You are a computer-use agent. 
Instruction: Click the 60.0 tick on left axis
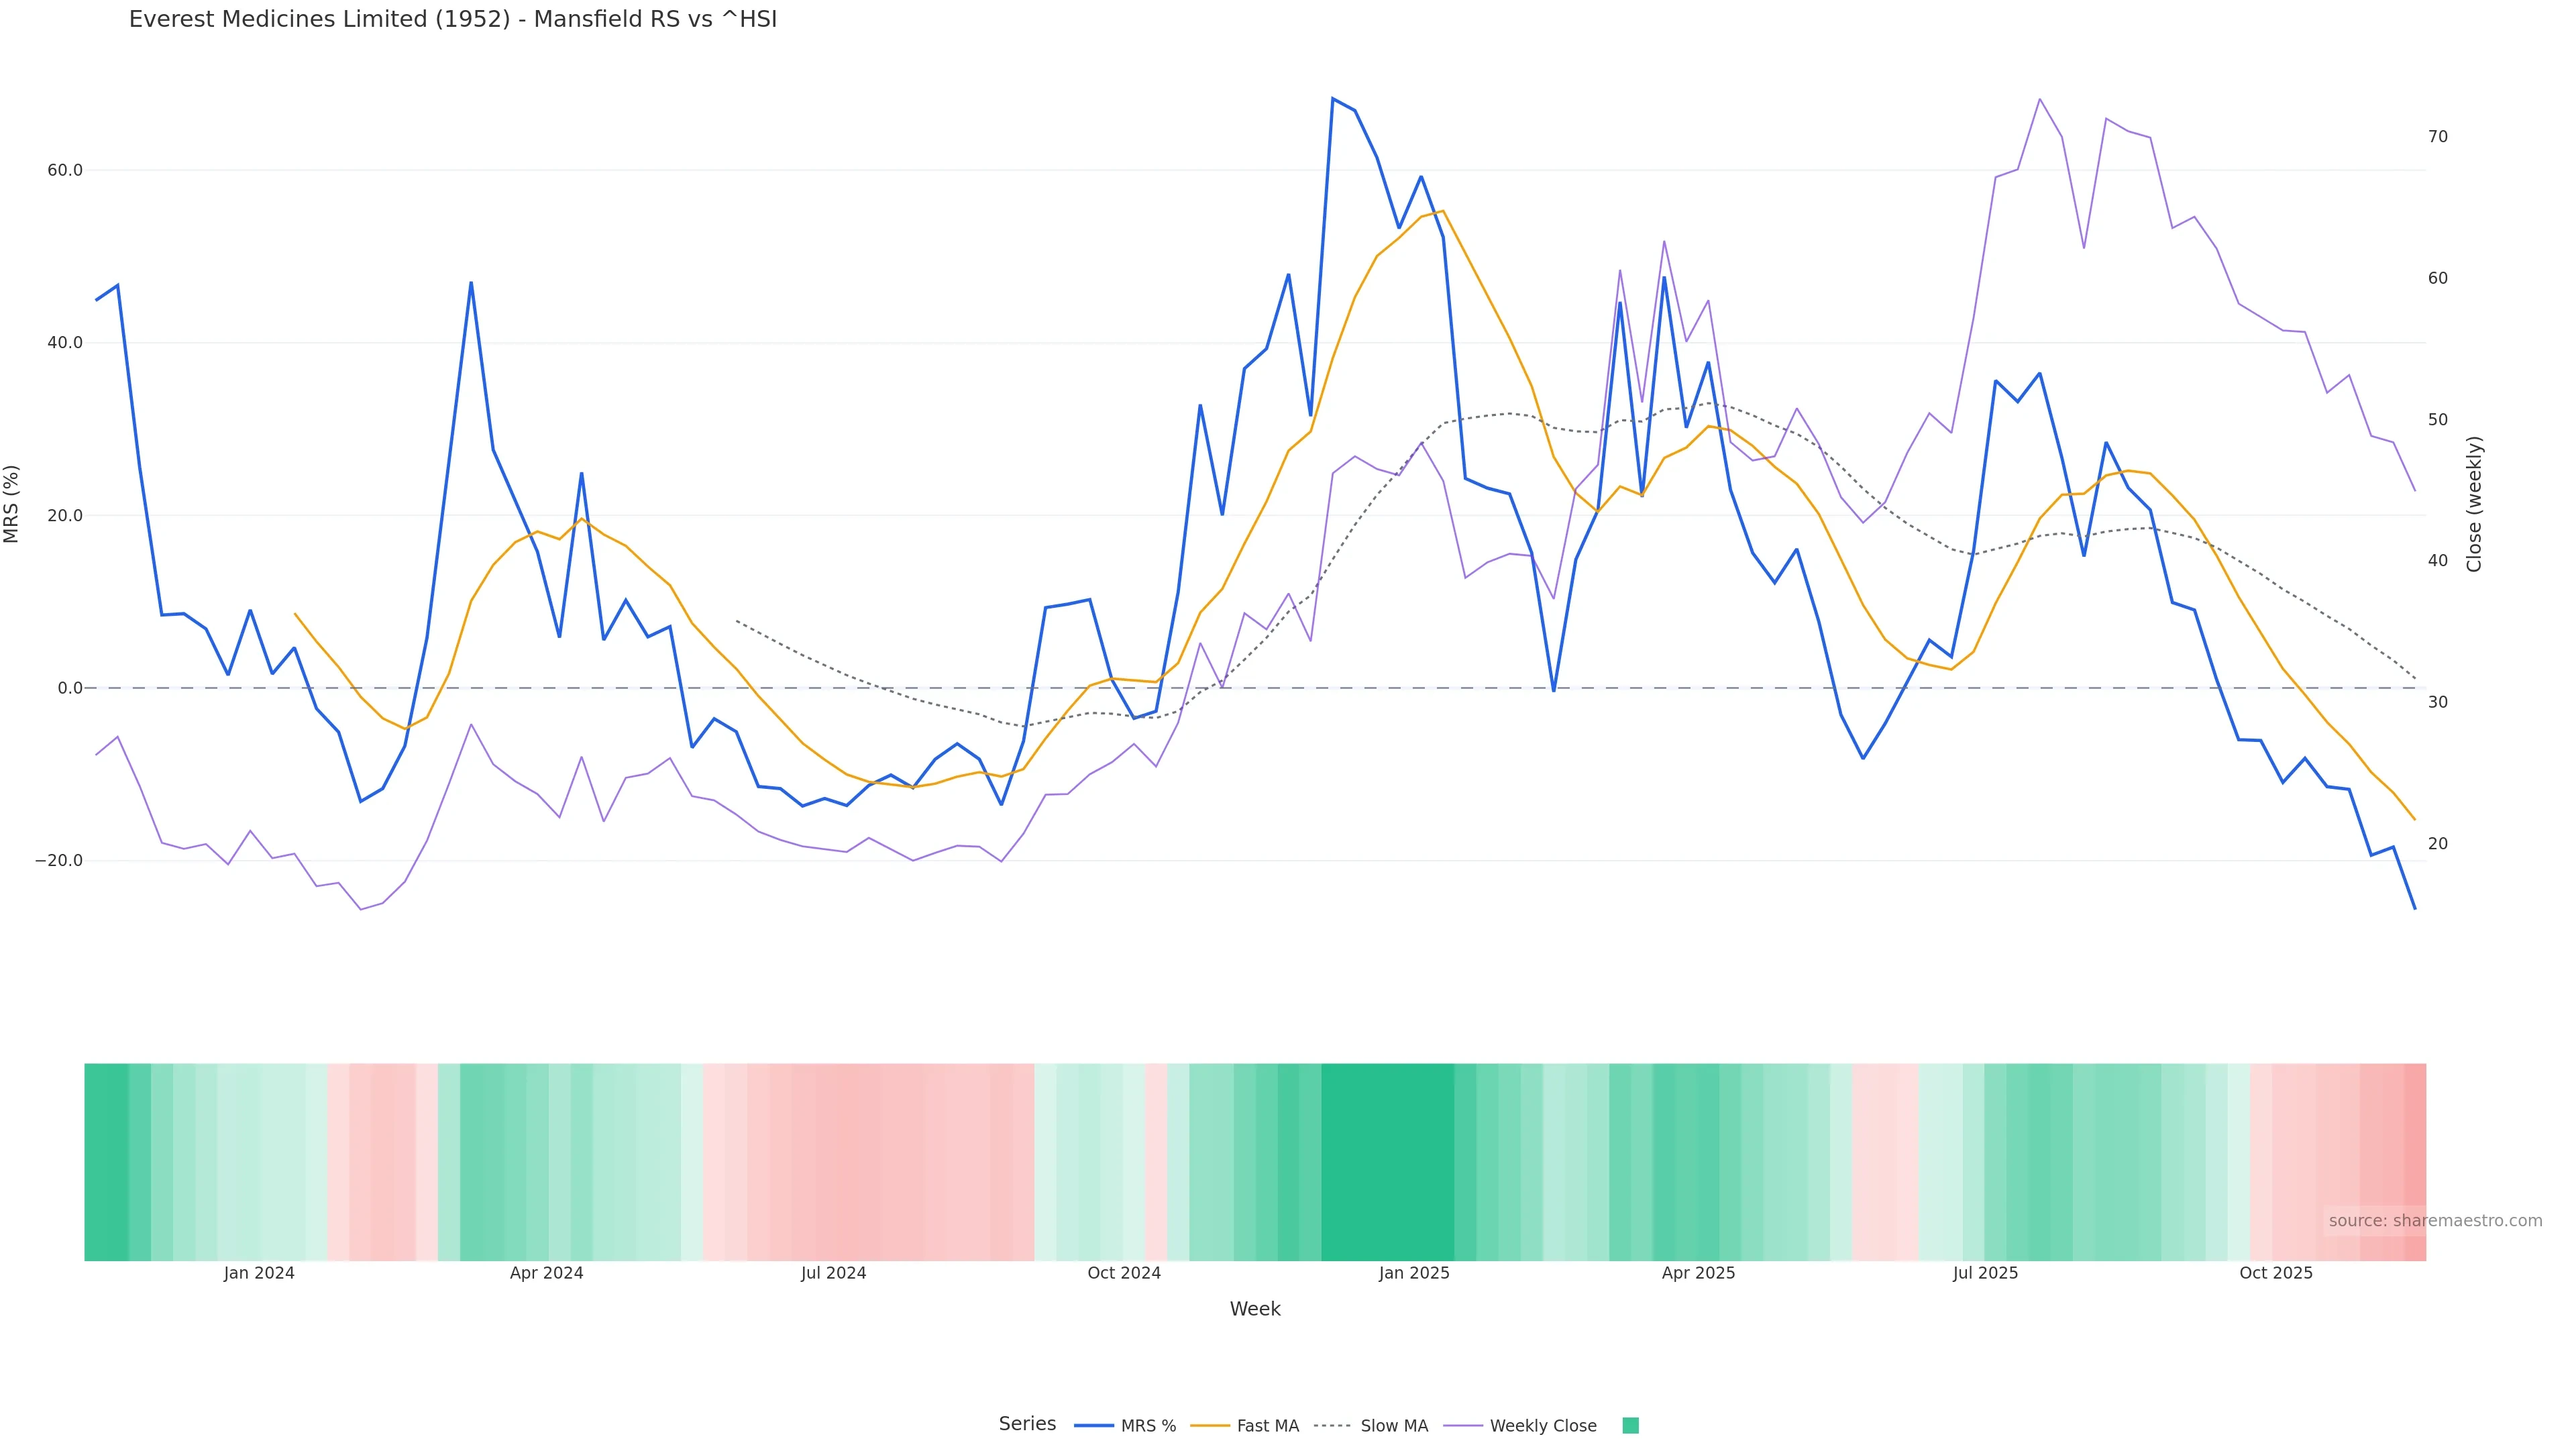pyautogui.click(x=65, y=171)
